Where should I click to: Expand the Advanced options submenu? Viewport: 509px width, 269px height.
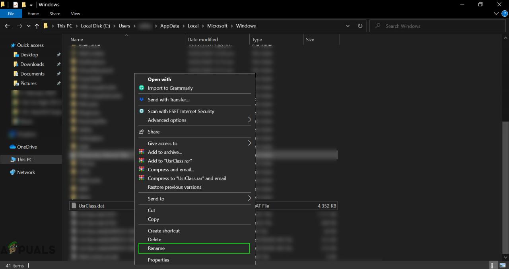point(249,120)
